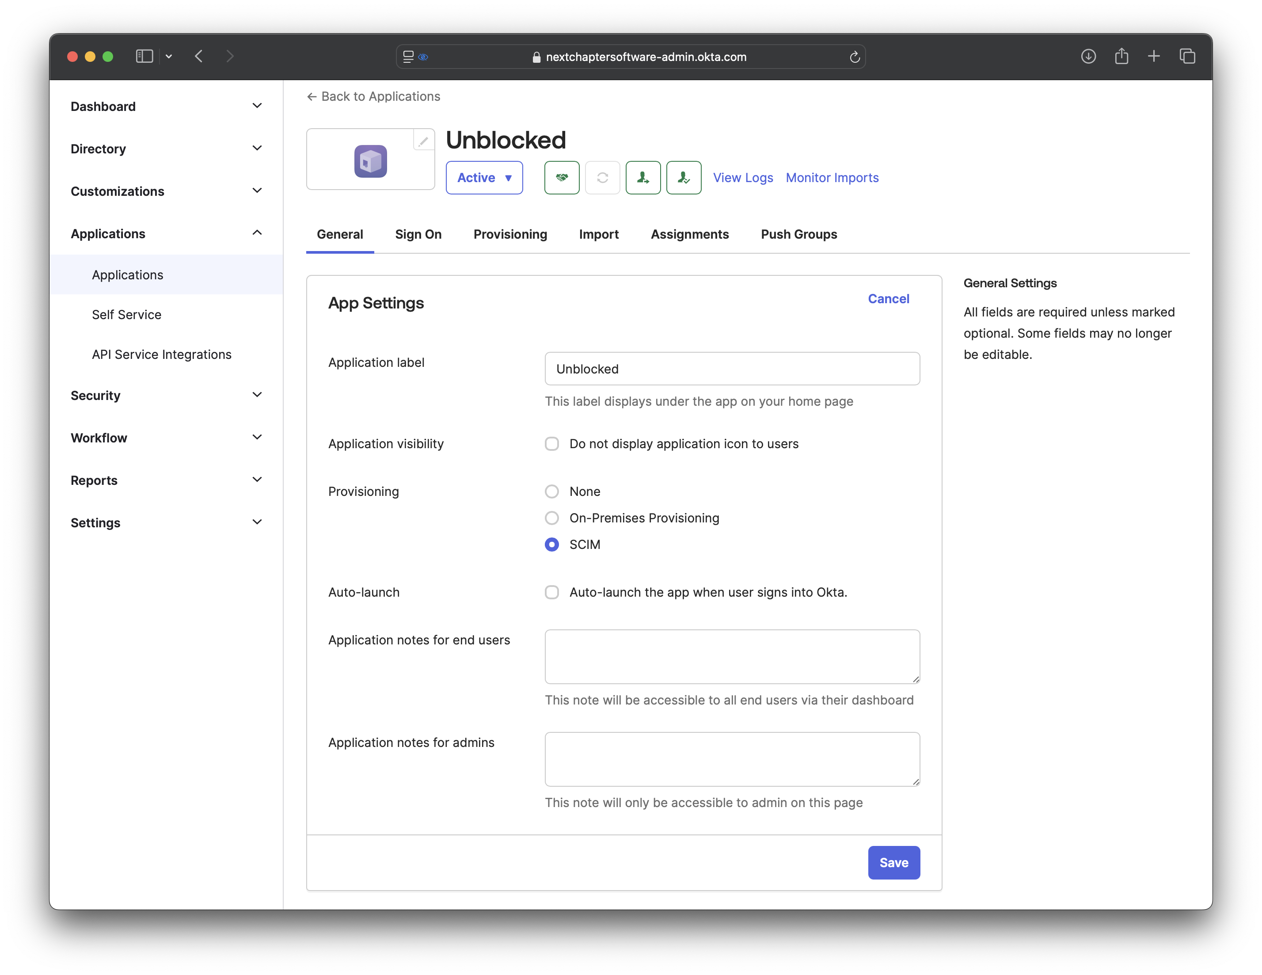Image resolution: width=1262 pixels, height=975 pixels.
Task: Reload the page in the address bar
Action: pyautogui.click(x=854, y=57)
